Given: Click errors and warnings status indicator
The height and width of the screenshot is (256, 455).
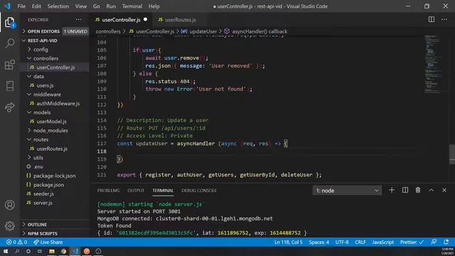Looking at the screenshot, I should tap(17, 242).
